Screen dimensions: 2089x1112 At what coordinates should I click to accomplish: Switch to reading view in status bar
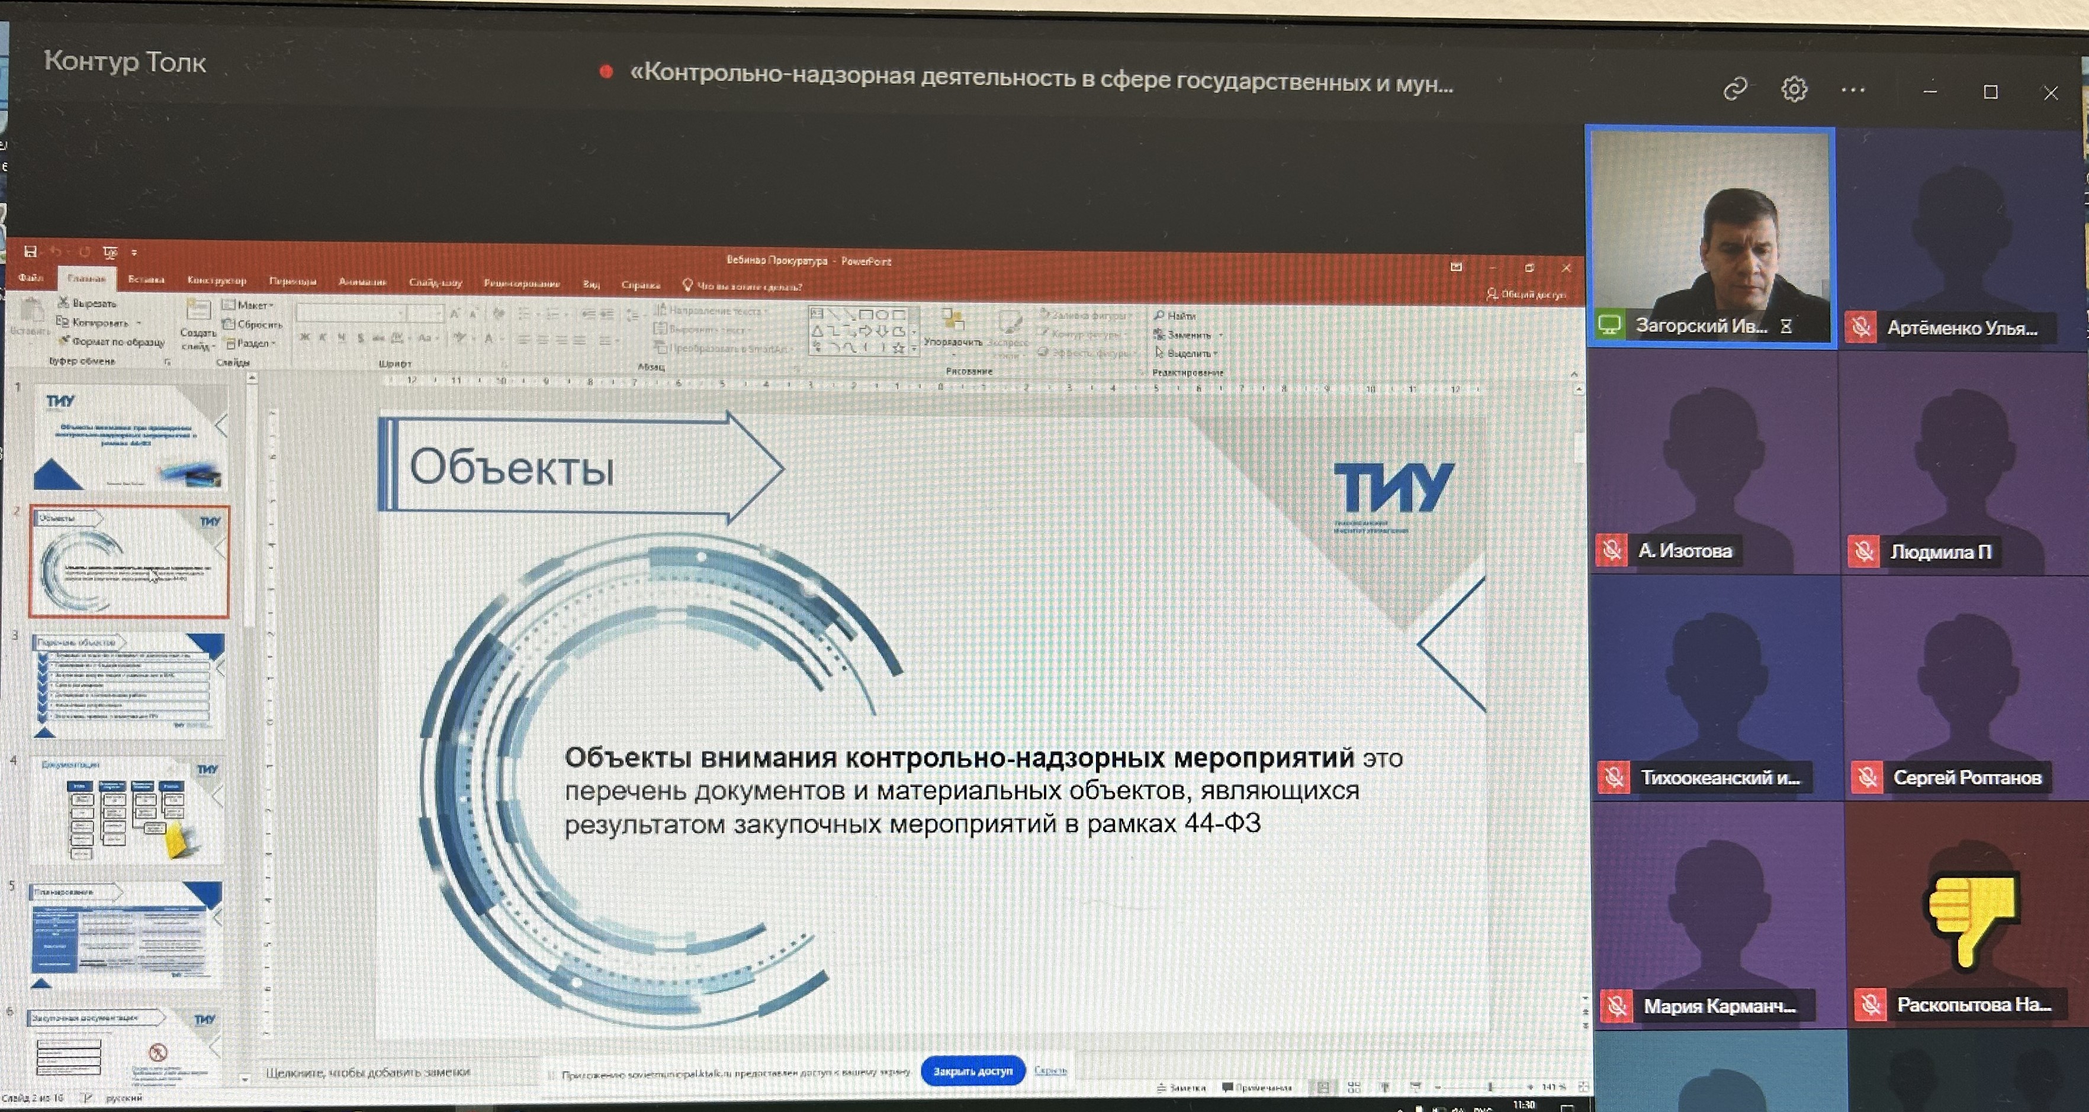coord(1385,1088)
